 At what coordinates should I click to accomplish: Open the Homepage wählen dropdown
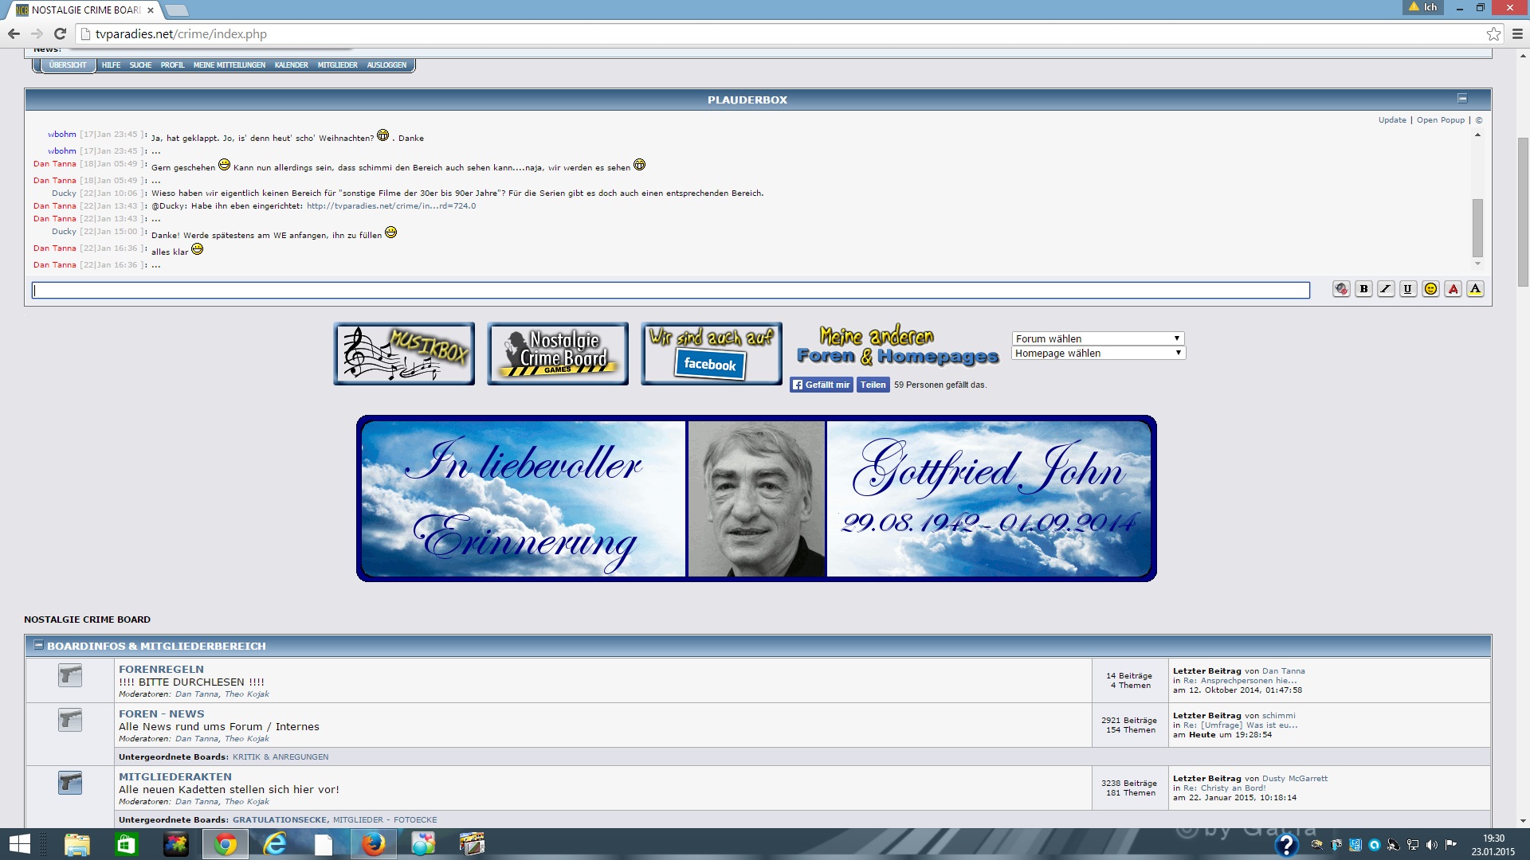[1097, 353]
